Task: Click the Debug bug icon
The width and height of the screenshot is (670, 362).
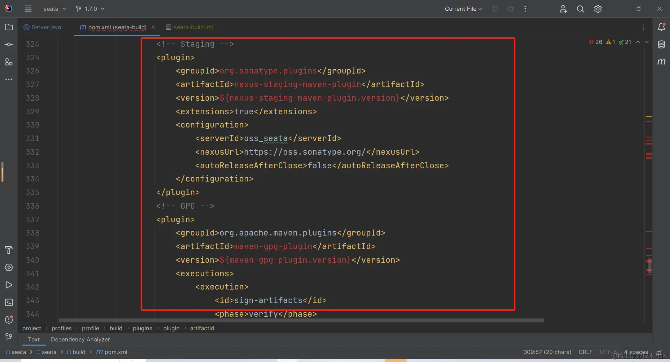Action: coord(511,9)
